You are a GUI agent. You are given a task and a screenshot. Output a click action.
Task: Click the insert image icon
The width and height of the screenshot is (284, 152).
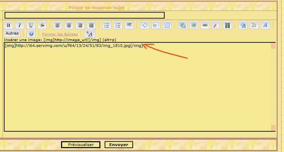tap(194, 25)
